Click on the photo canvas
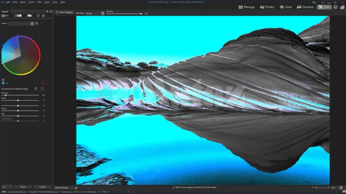This screenshot has width=346, height=194. pyautogui.click(x=203, y=100)
